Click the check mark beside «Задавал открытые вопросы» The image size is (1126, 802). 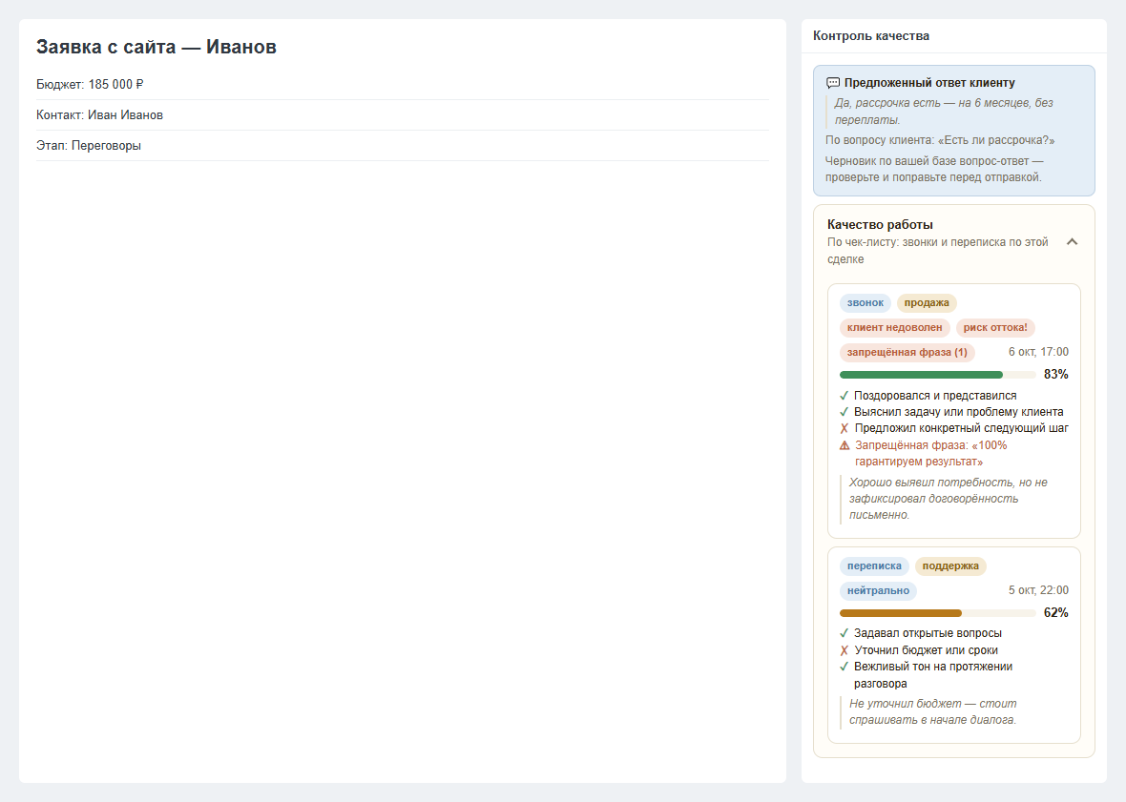coord(844,633)
